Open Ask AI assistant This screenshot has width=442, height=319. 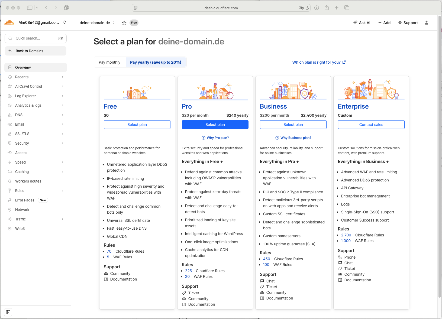(x=362, y=23)
